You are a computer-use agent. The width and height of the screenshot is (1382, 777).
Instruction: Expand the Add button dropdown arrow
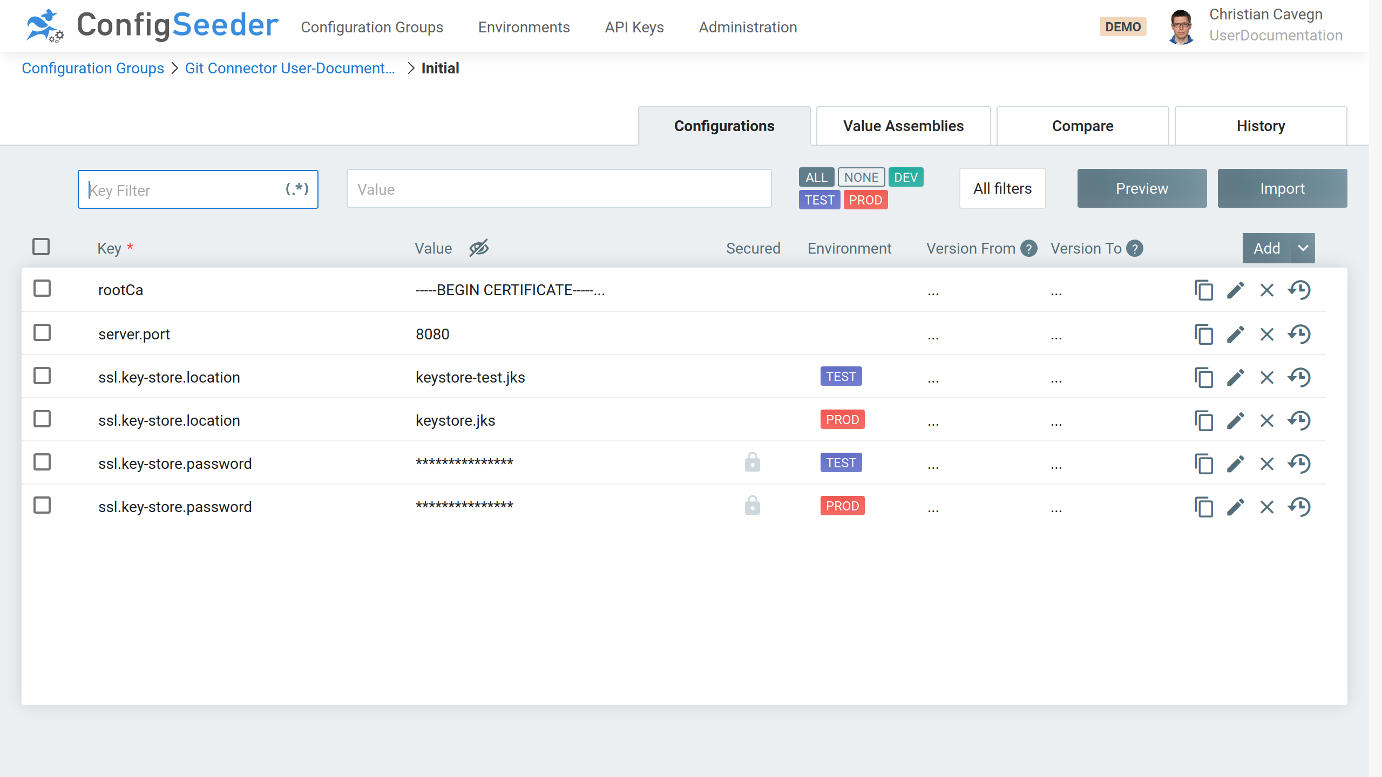(1303, 248)
